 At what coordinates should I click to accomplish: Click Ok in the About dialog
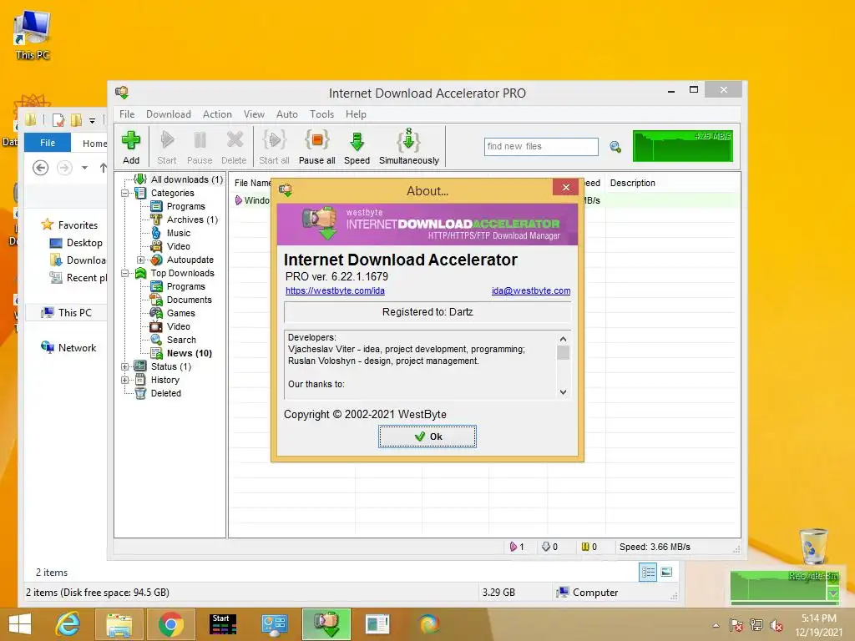[x=427, y=437]
